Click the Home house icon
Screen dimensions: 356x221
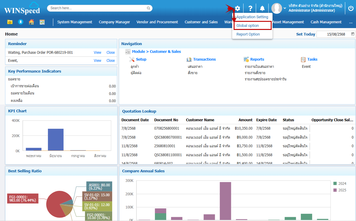(31, 22)
